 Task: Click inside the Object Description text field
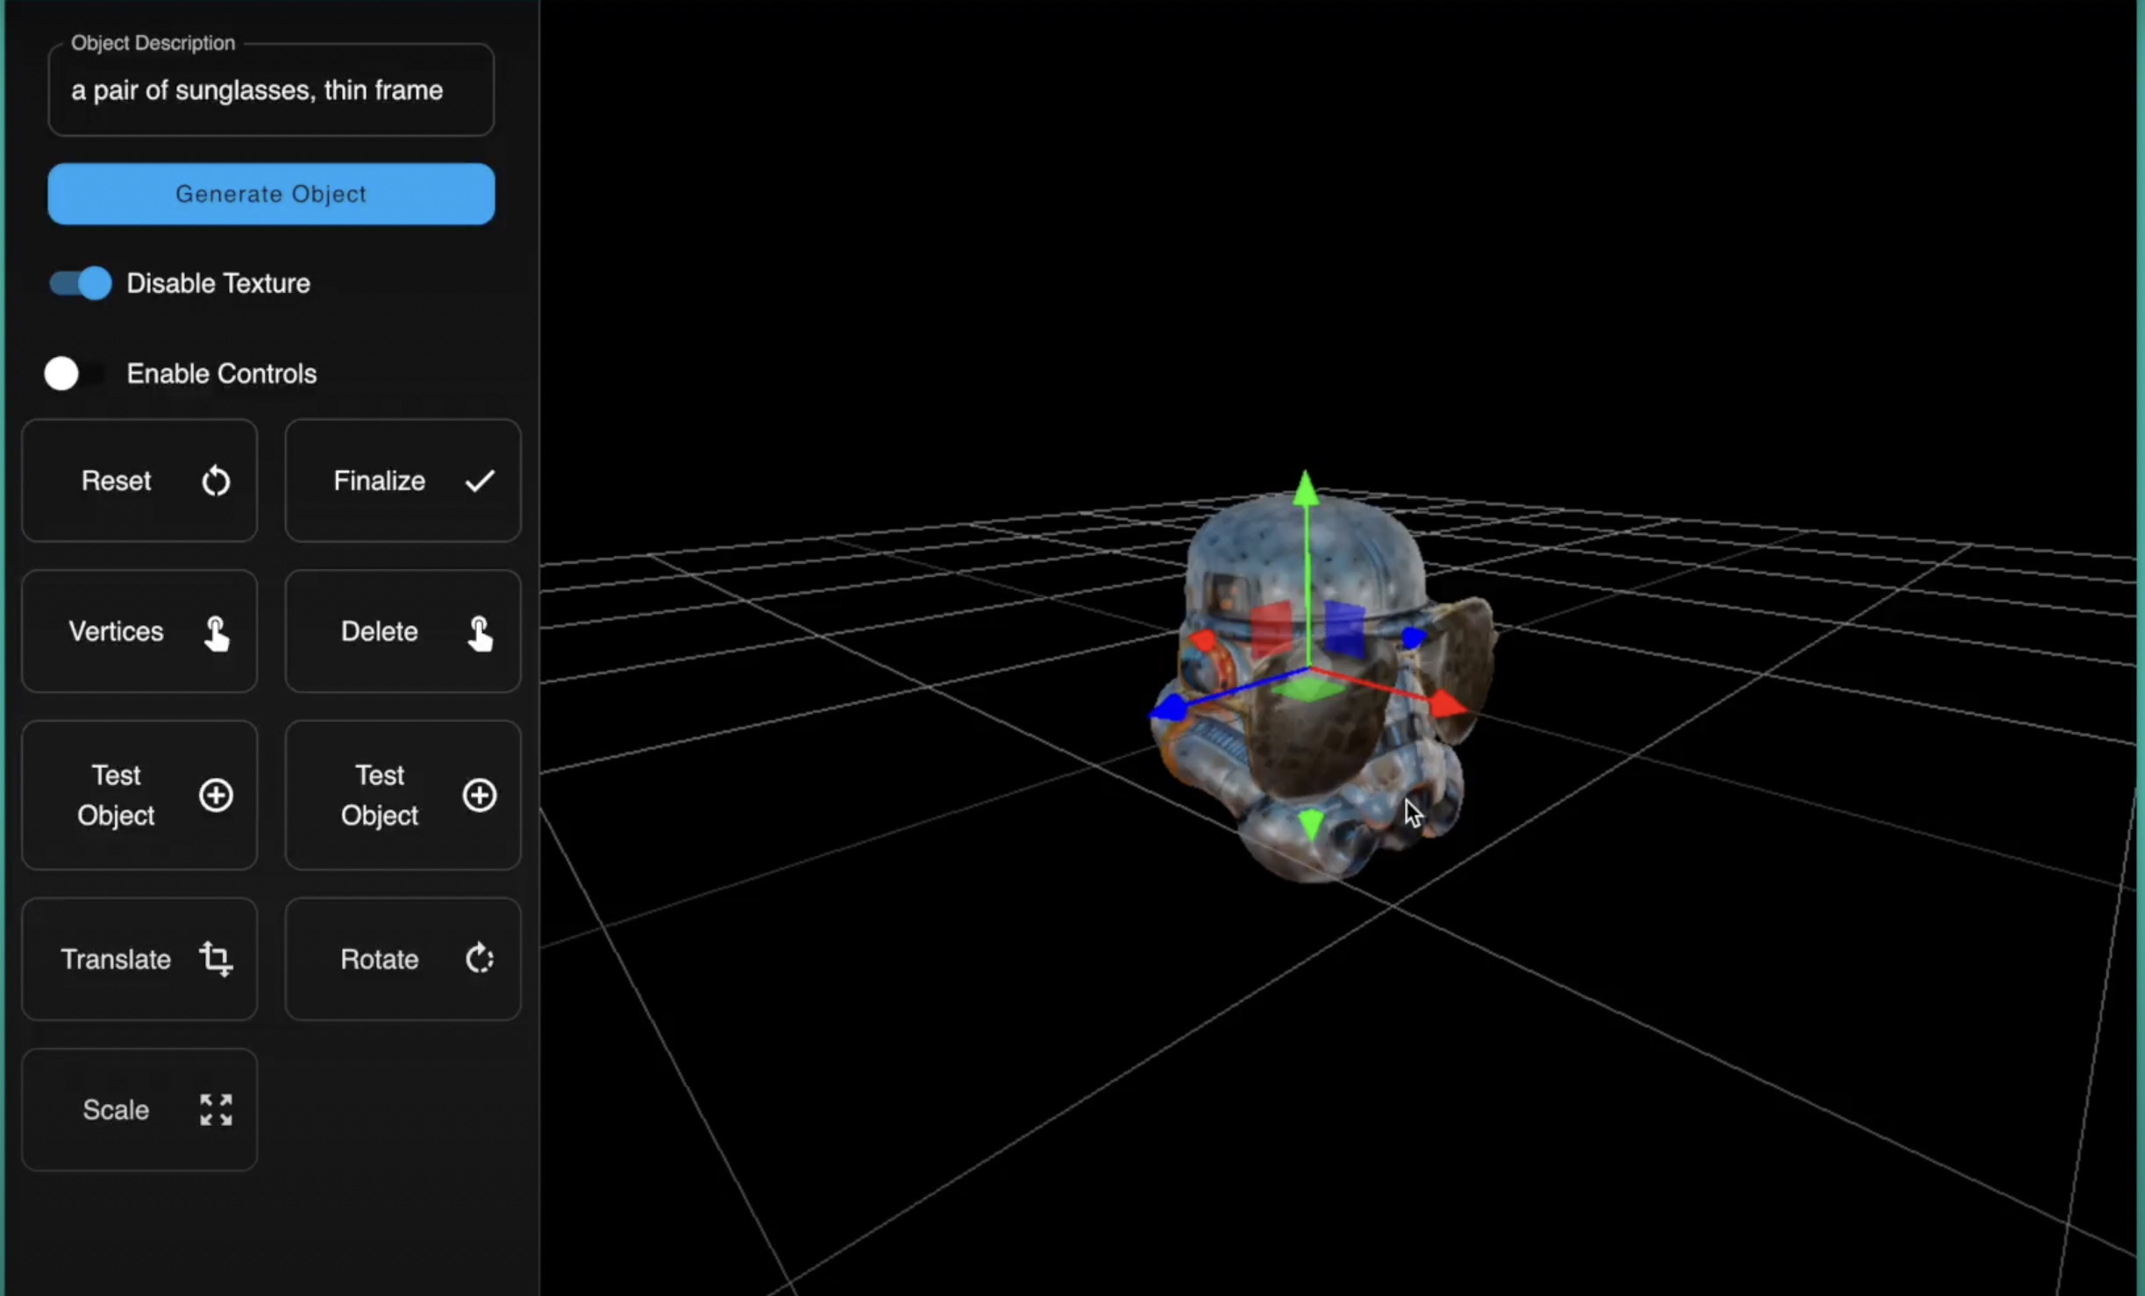click(270, 90)
